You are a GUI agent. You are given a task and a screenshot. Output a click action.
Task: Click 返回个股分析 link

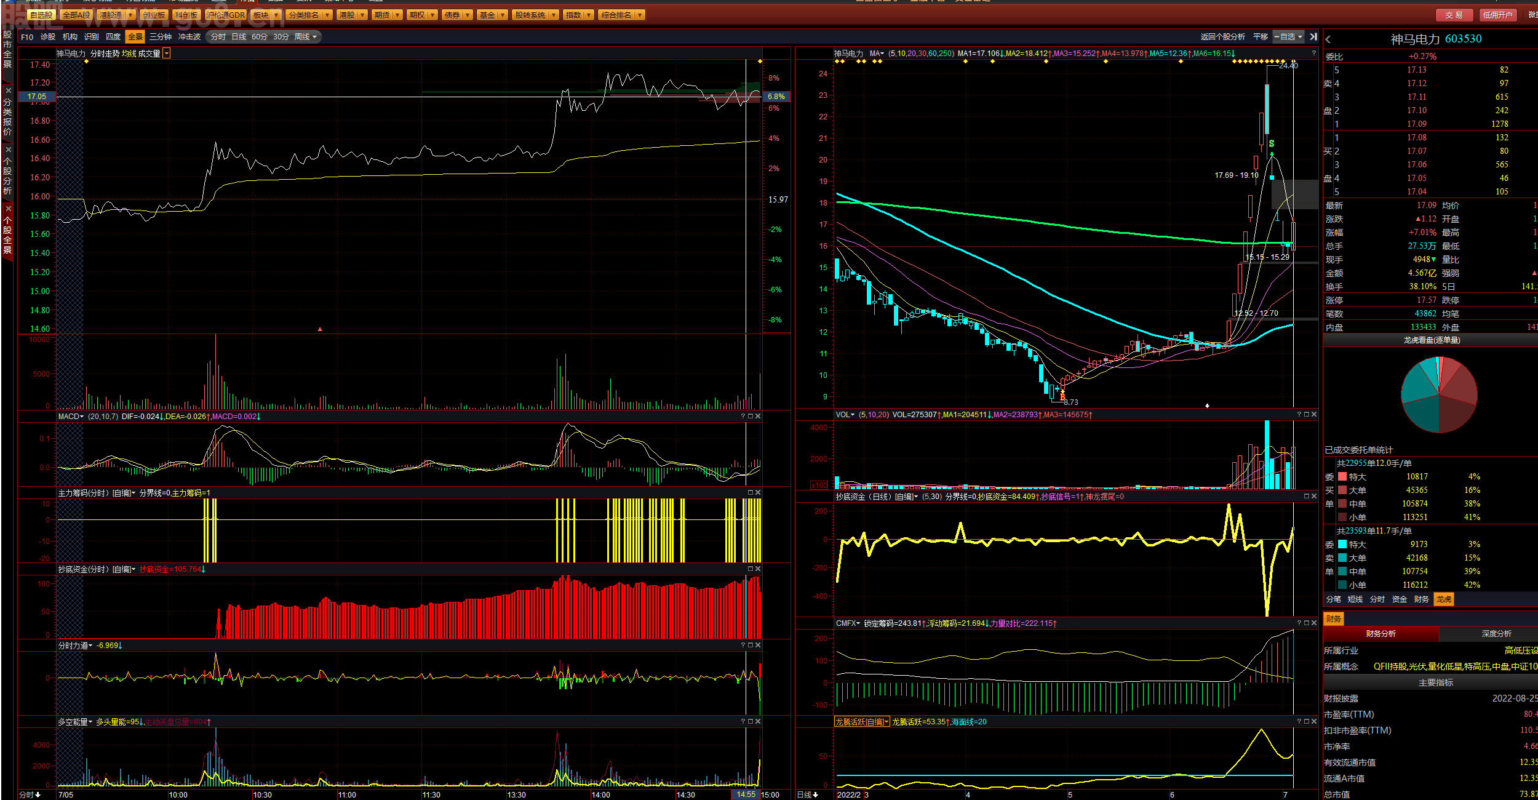click(1223, 37)
